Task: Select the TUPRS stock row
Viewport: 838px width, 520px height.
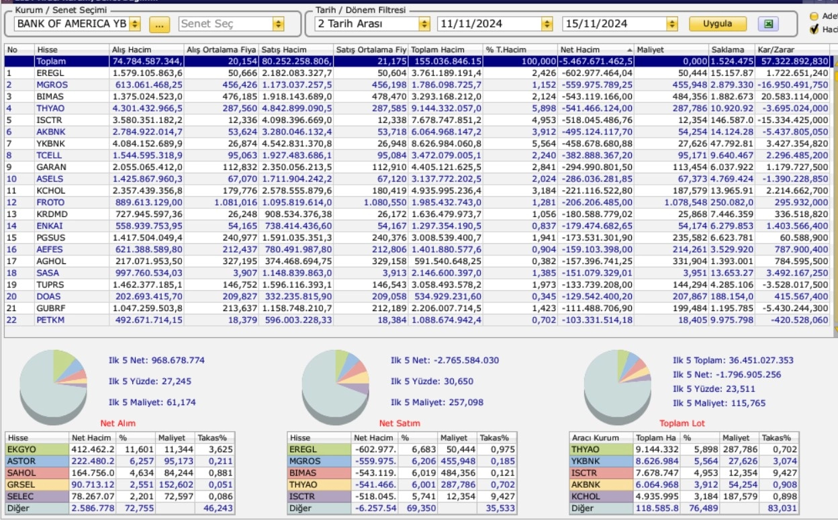Action: pos(418,284)
